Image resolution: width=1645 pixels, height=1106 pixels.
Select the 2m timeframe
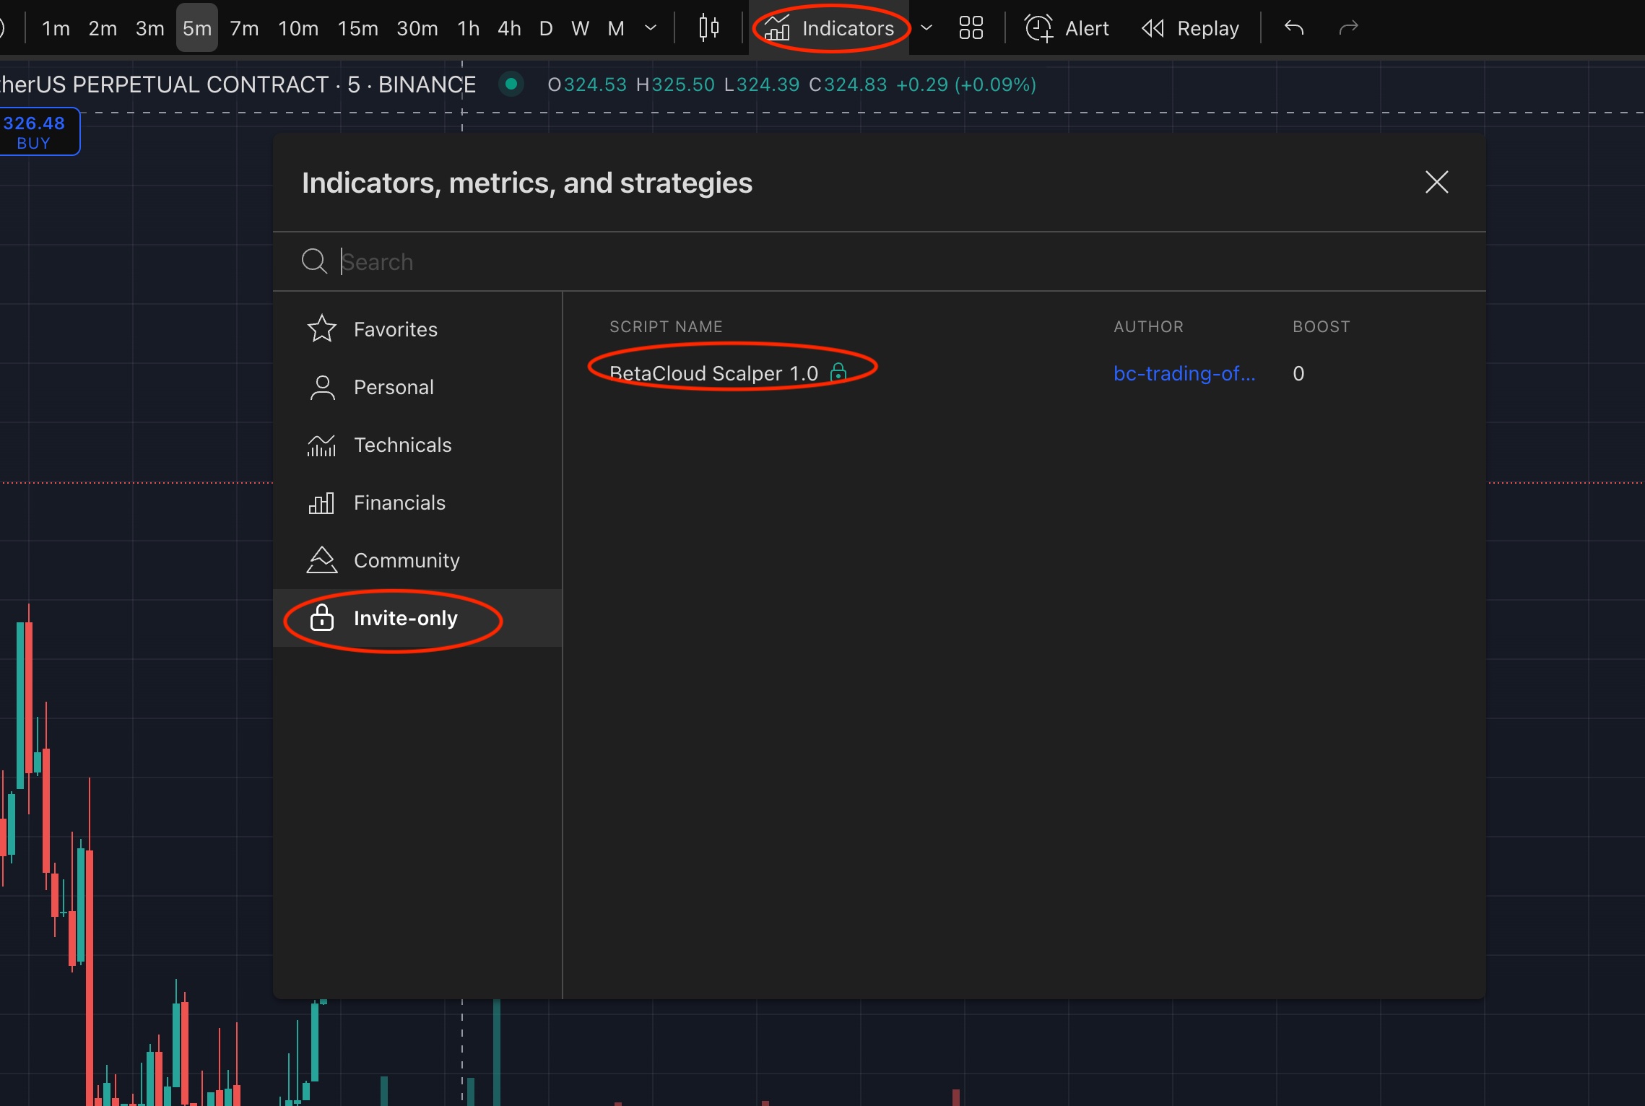point(103,28)
